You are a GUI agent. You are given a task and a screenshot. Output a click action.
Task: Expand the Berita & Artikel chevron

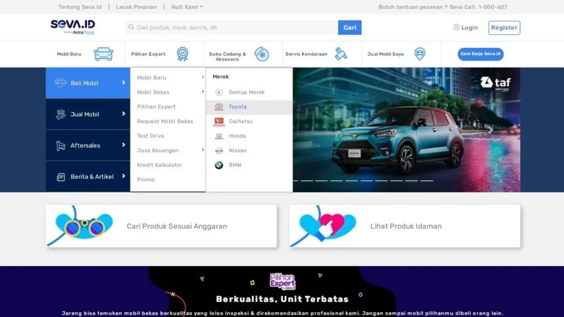pyautogui.click(x=124, y=176)
